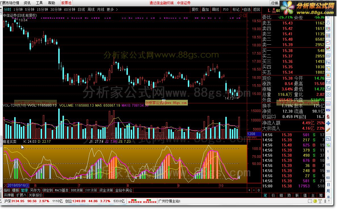Image resolution: width=337 pixels, height=209 pixels.
Task: Open the f(x) formula icon
Action: pos(328,88)
